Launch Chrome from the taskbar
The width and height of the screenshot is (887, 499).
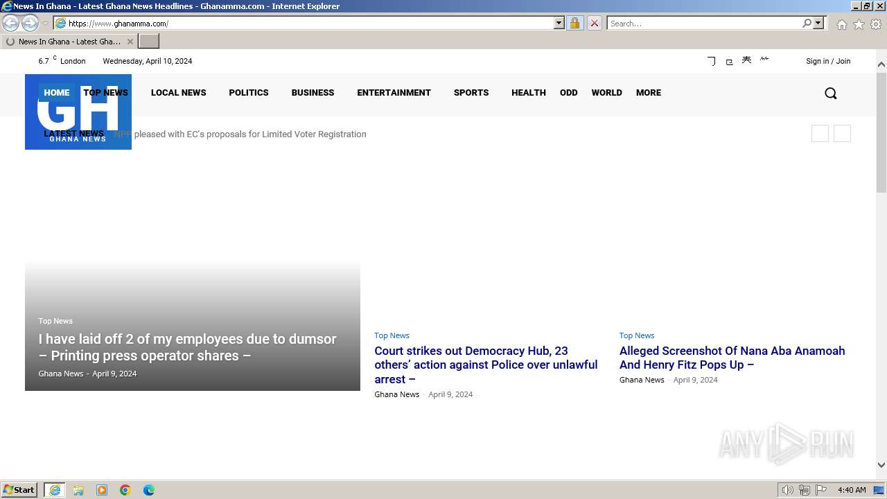click(125, 490)
